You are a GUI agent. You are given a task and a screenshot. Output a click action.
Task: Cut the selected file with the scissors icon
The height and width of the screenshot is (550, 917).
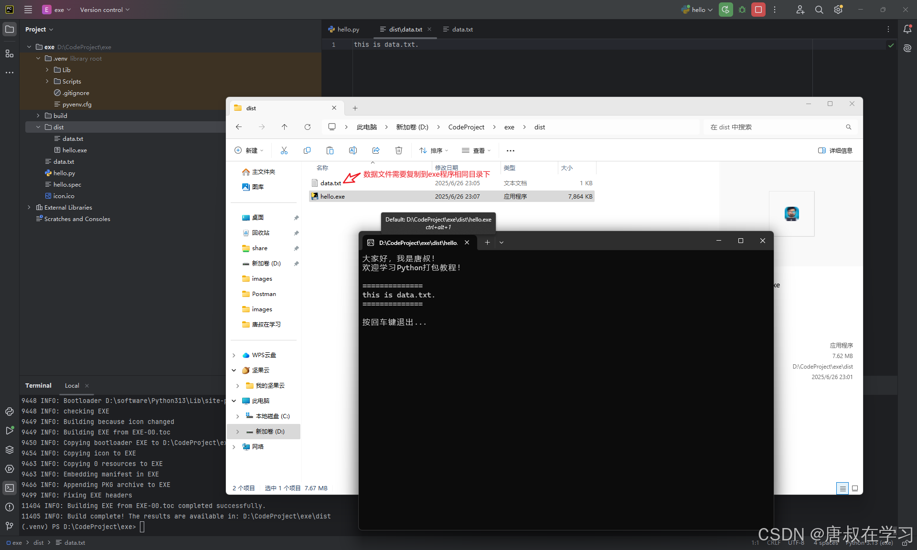click(x=284, y=150)
